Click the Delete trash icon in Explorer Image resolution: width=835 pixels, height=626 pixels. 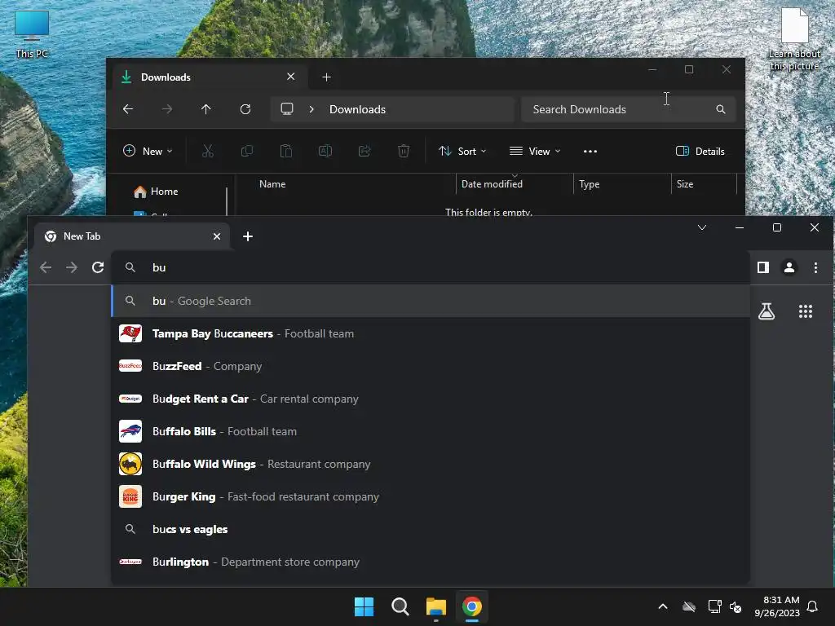click(x=404, y=151)
